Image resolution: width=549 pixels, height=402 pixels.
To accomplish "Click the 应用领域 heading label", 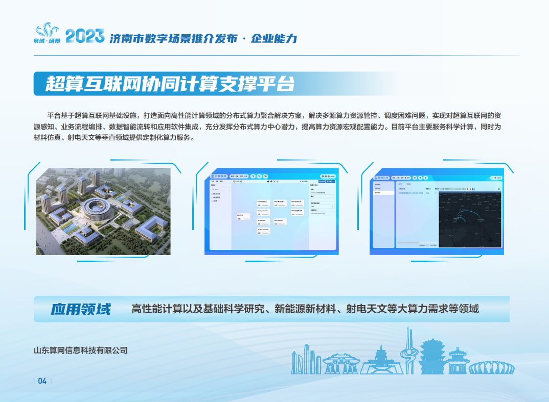I will coord(81,309).
